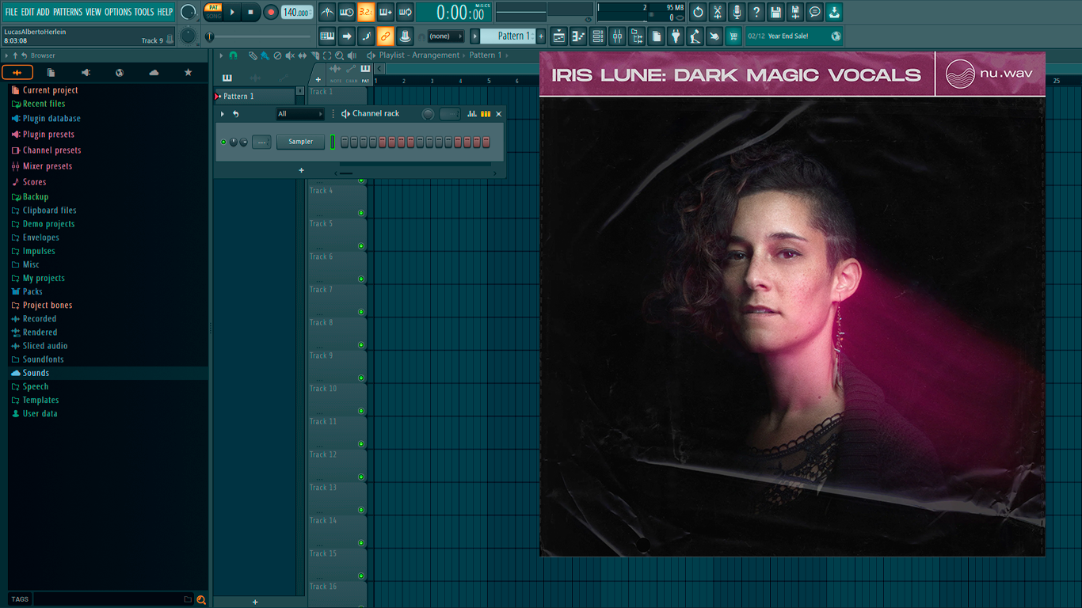Click the download/export icon
Image resolution: width=1082 pixels, height=608 pixels.
pyautogui.click(x=834, y=12)
